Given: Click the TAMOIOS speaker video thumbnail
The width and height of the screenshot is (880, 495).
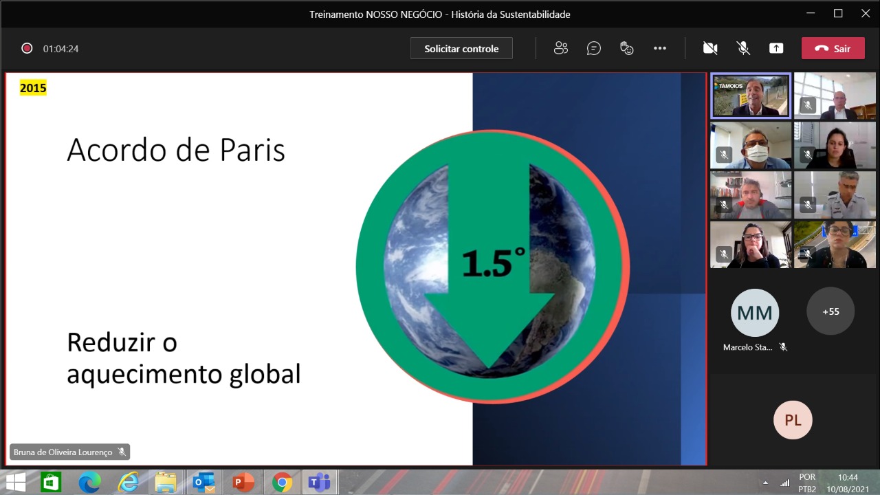Looking at the screenshot, I should pyautogui.click(x=750, y=96).
